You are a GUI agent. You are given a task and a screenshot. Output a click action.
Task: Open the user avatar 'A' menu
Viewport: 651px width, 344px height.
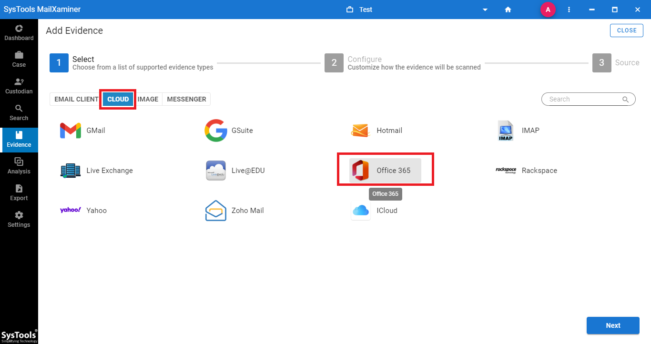pos(548,10)
